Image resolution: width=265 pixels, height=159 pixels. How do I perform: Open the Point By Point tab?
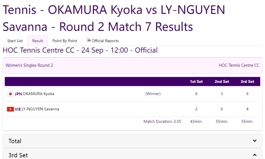click(65, 41)
